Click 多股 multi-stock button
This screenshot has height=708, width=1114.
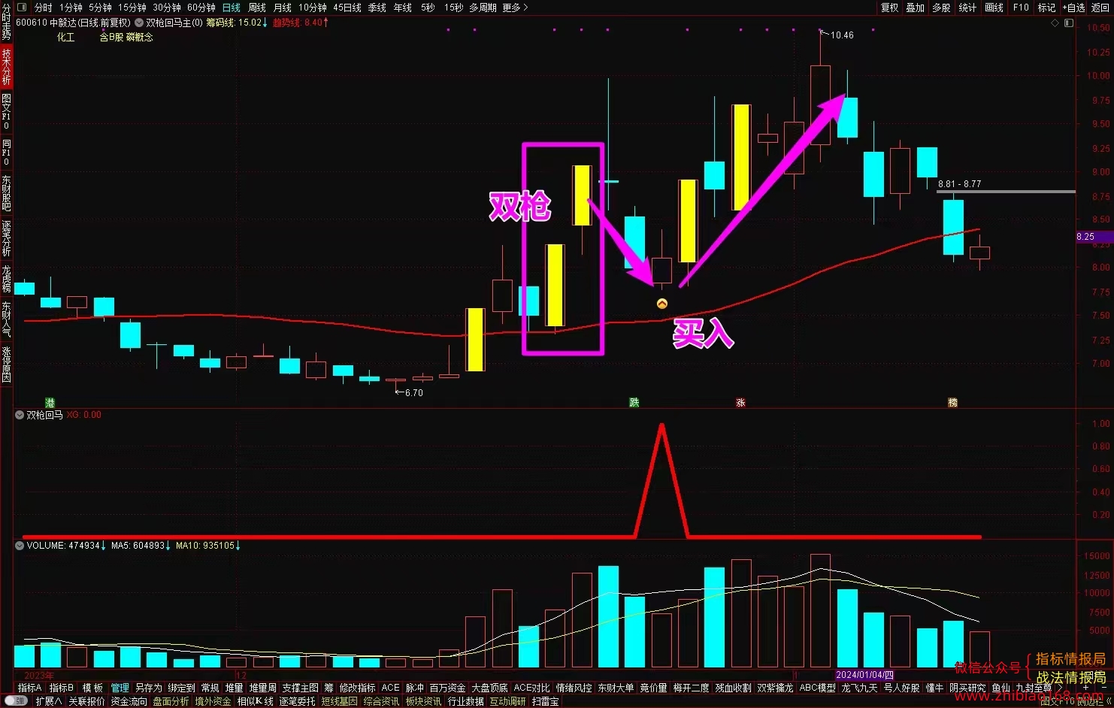[941, 8]
